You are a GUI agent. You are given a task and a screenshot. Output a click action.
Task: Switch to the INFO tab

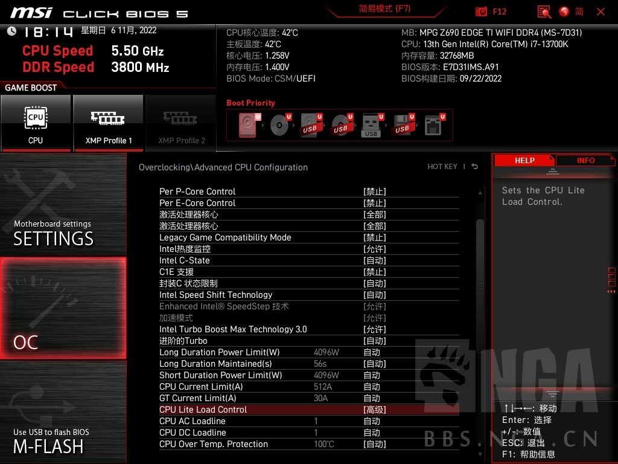[x=585, y=160]
